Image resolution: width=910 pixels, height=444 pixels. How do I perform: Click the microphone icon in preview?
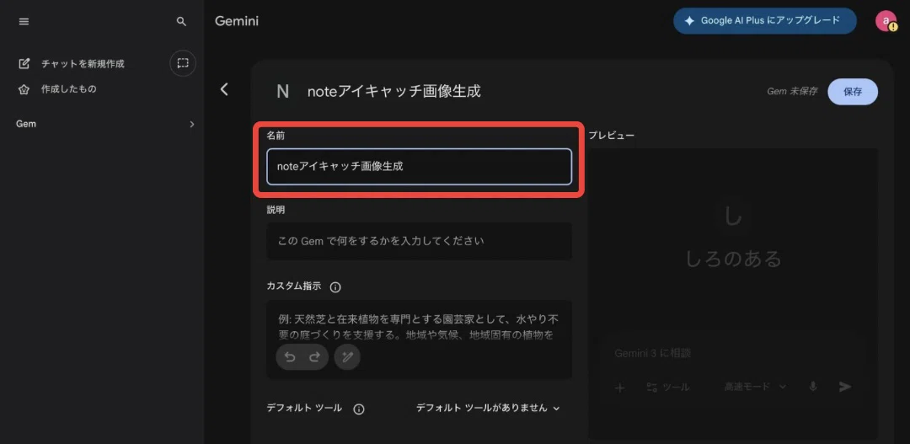(x=814, y=387)
